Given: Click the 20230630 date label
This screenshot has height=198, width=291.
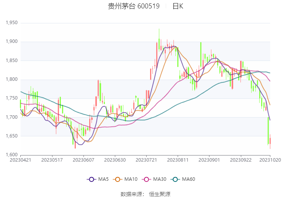Looking at the screenshot, I should [x=115, y=160].
